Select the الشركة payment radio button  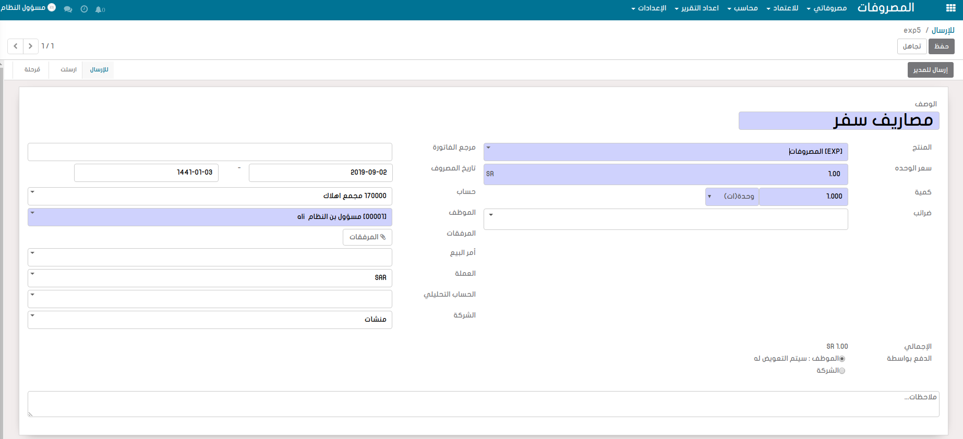click(x=841, y=371)
